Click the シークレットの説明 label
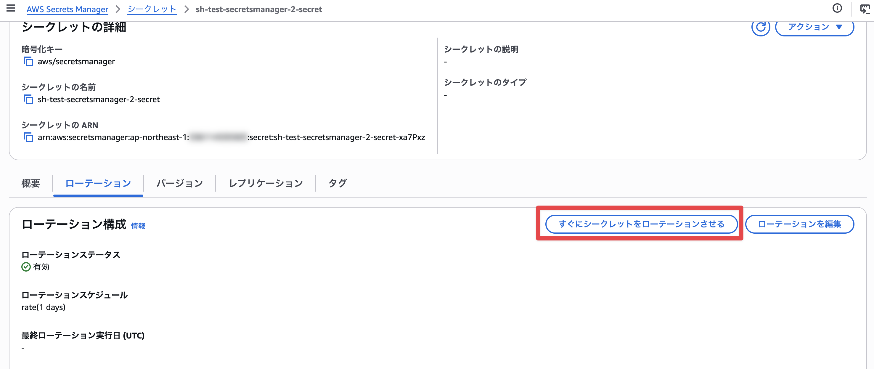 click(x=481, y=49)
